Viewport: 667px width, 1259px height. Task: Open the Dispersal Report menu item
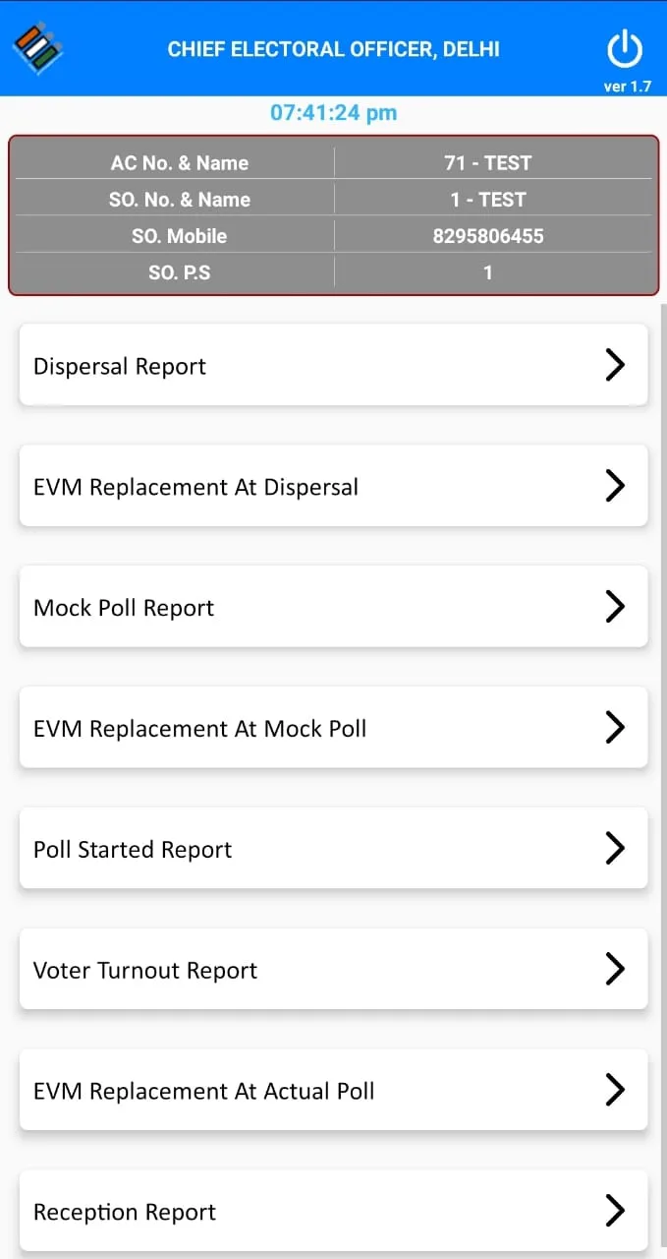click(333, 365)
